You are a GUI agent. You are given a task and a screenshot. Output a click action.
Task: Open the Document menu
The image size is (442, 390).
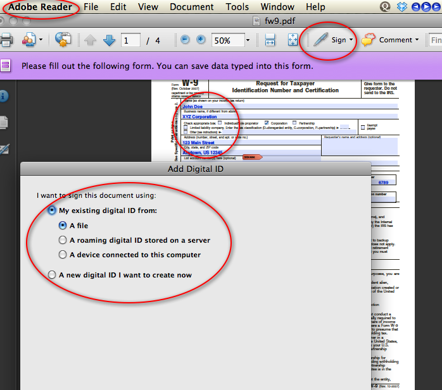[192, 7]
